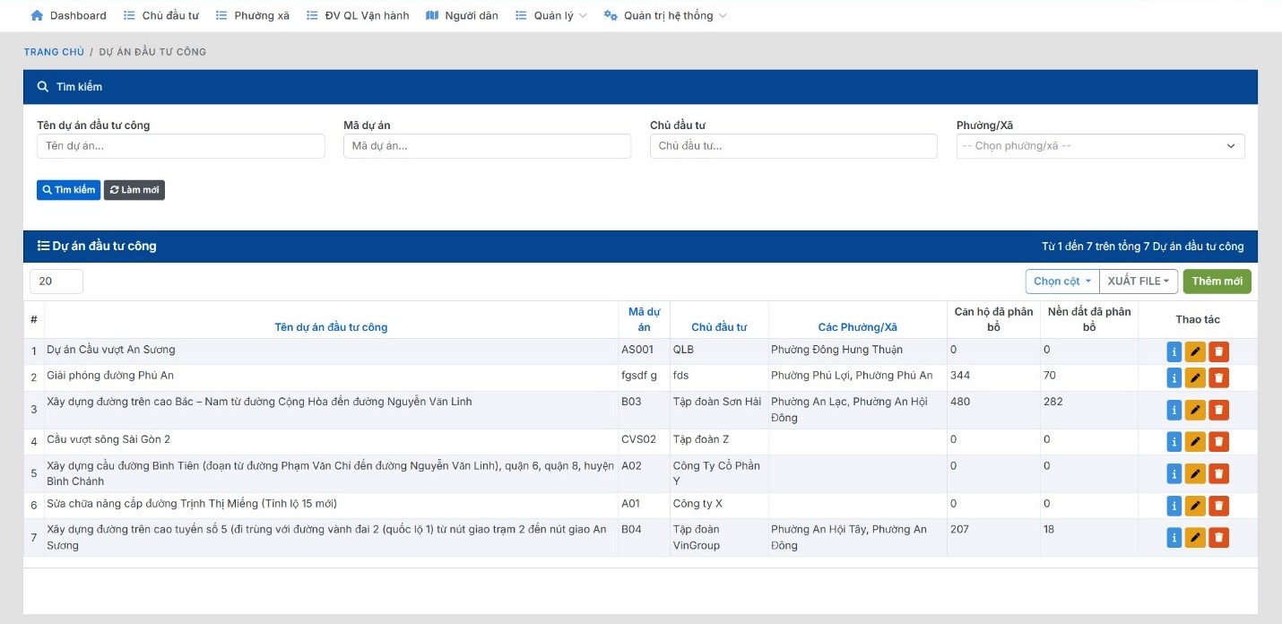Viewport: 1282px width, 624px height.
Task: Open the Chọn cột column chooser
Action: tap(1062, 282)
